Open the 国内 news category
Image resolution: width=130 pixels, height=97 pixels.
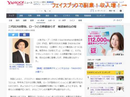click(x=18, y=20)
